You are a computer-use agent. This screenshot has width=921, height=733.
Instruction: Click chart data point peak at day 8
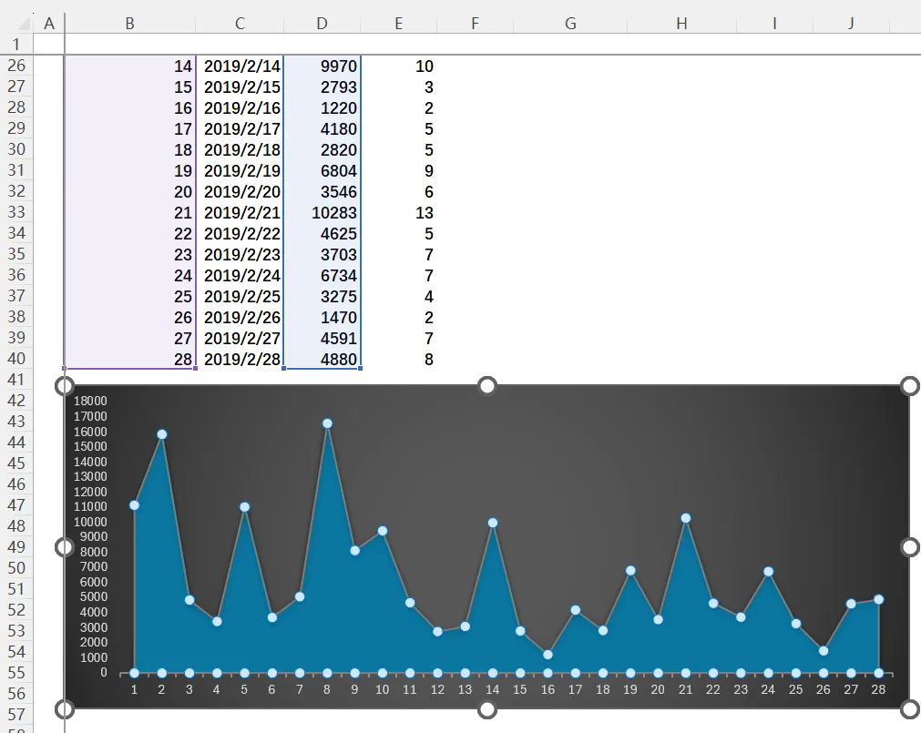[x=327, y=423]
